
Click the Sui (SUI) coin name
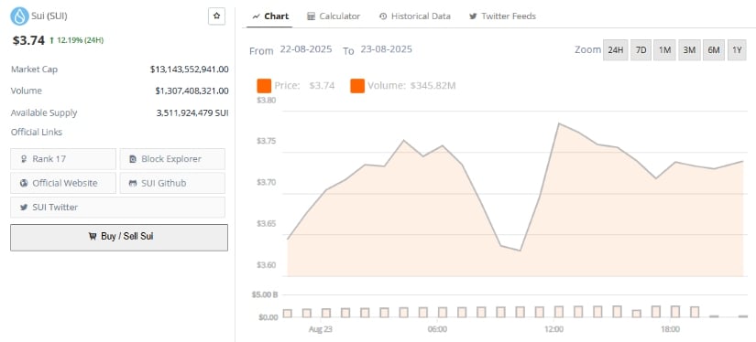[x=49, y=16]
